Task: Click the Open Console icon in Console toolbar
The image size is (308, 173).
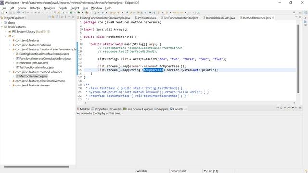Action: coord(289,108)
